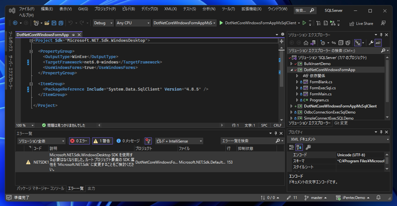Click the Property Pages key icon
Image resolution: width=397 pixels, height=206 pixels.
pyautogui.click(x=308, y=147)
